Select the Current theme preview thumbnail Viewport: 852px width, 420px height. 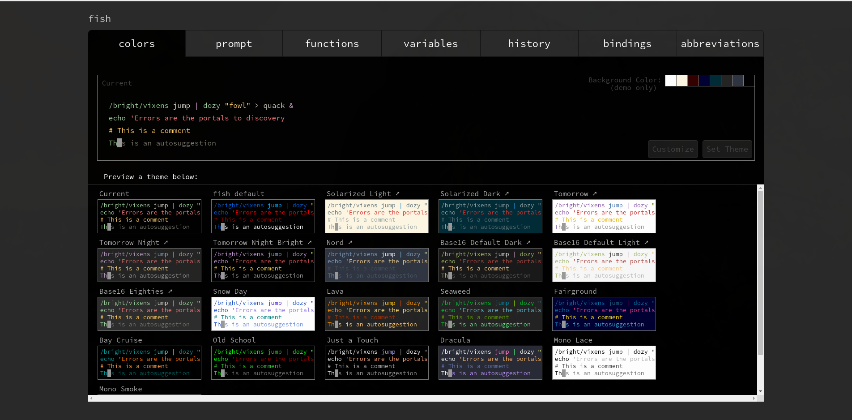point(149,216)
